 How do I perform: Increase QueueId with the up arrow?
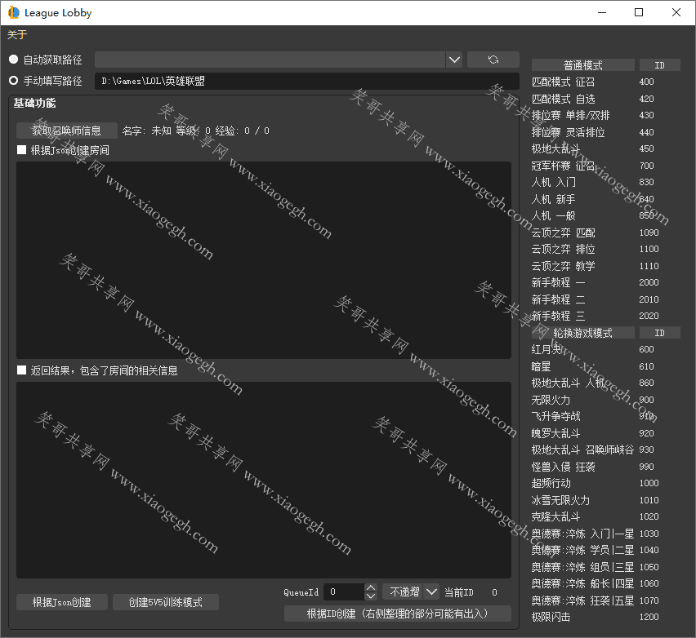[371, 587]
